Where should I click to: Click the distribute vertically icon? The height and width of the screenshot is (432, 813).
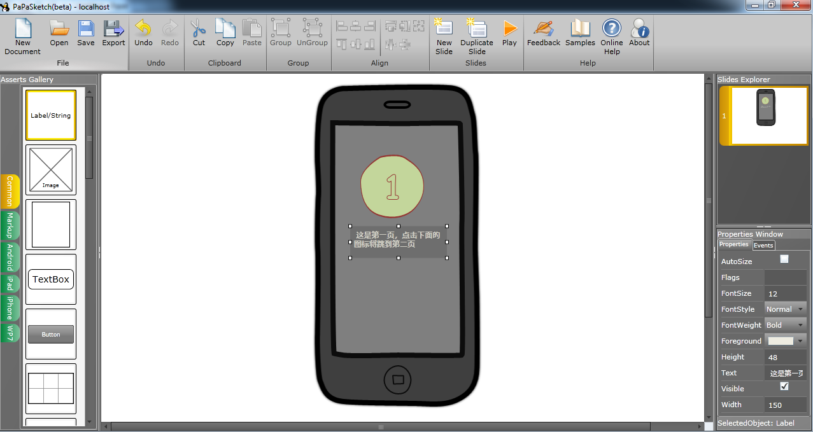404,44
